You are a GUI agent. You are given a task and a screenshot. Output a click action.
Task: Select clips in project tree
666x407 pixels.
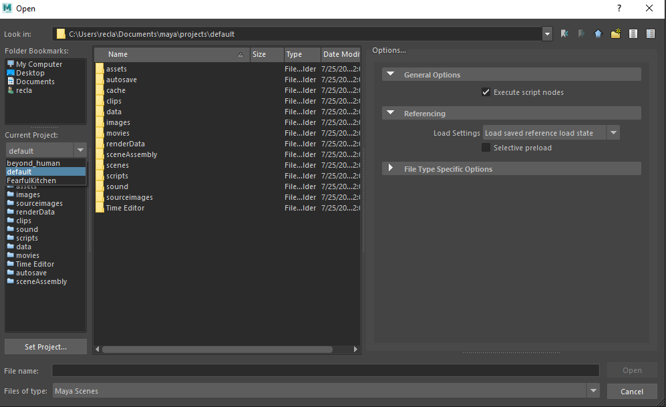pyautogui.click(x=19, y=221)
